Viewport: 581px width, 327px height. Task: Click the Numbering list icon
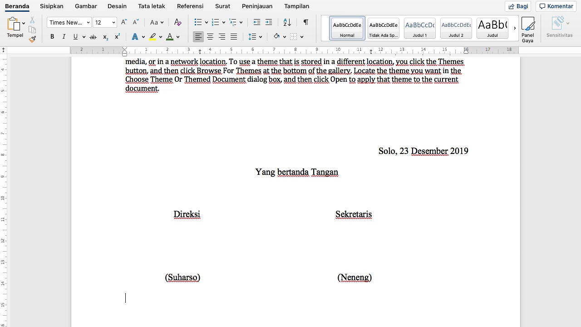coord(216,22)
